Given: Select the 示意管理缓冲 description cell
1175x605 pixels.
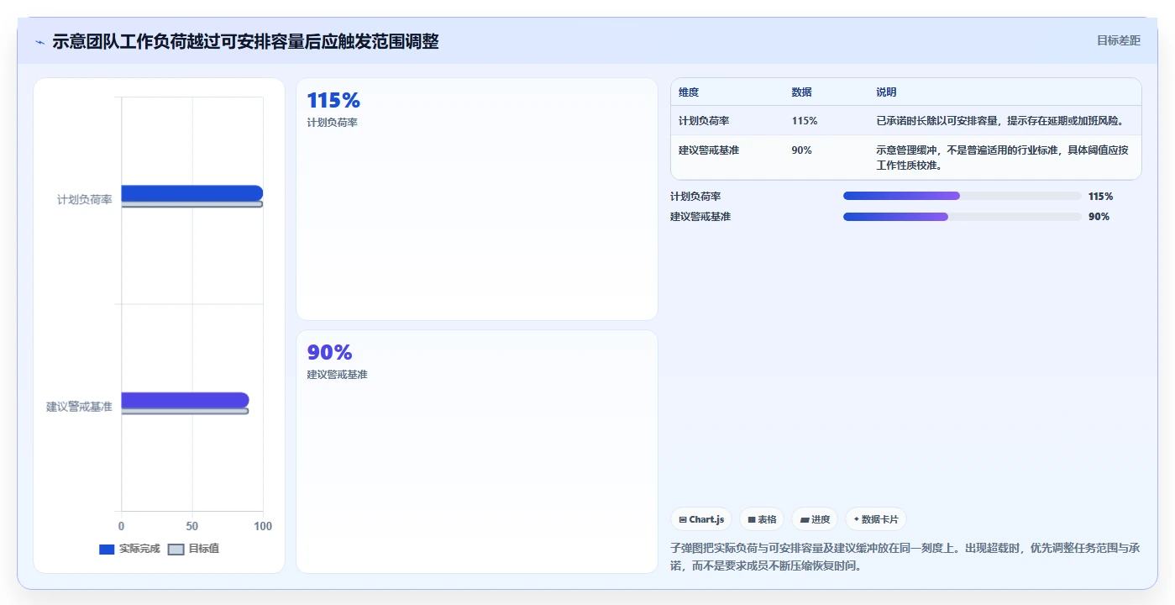Looking at the screenshot, I should coord(1004,158).
